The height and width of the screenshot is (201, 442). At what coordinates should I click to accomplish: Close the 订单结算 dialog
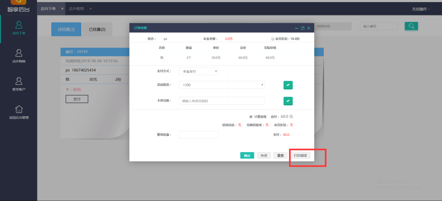(x=308, y=28)
